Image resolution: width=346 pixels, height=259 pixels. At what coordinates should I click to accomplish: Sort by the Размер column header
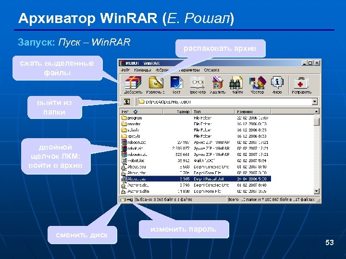(x=177, y=112)
